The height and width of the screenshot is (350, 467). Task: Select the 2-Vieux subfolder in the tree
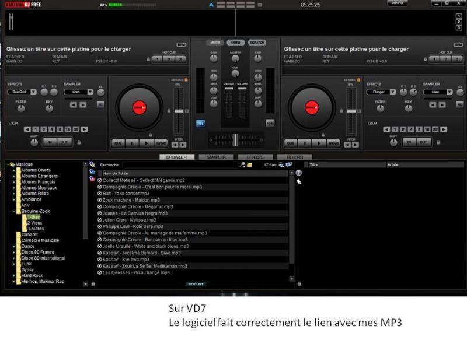(34, 223)
